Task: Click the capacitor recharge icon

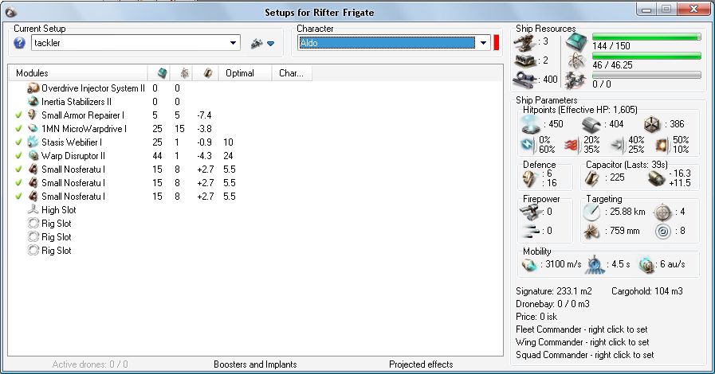Action: coord(657,178)
